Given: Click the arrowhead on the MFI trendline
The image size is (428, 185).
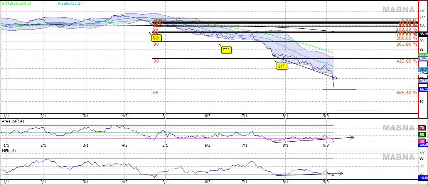Looking at the screenshot, I should [x=340, y=173].
